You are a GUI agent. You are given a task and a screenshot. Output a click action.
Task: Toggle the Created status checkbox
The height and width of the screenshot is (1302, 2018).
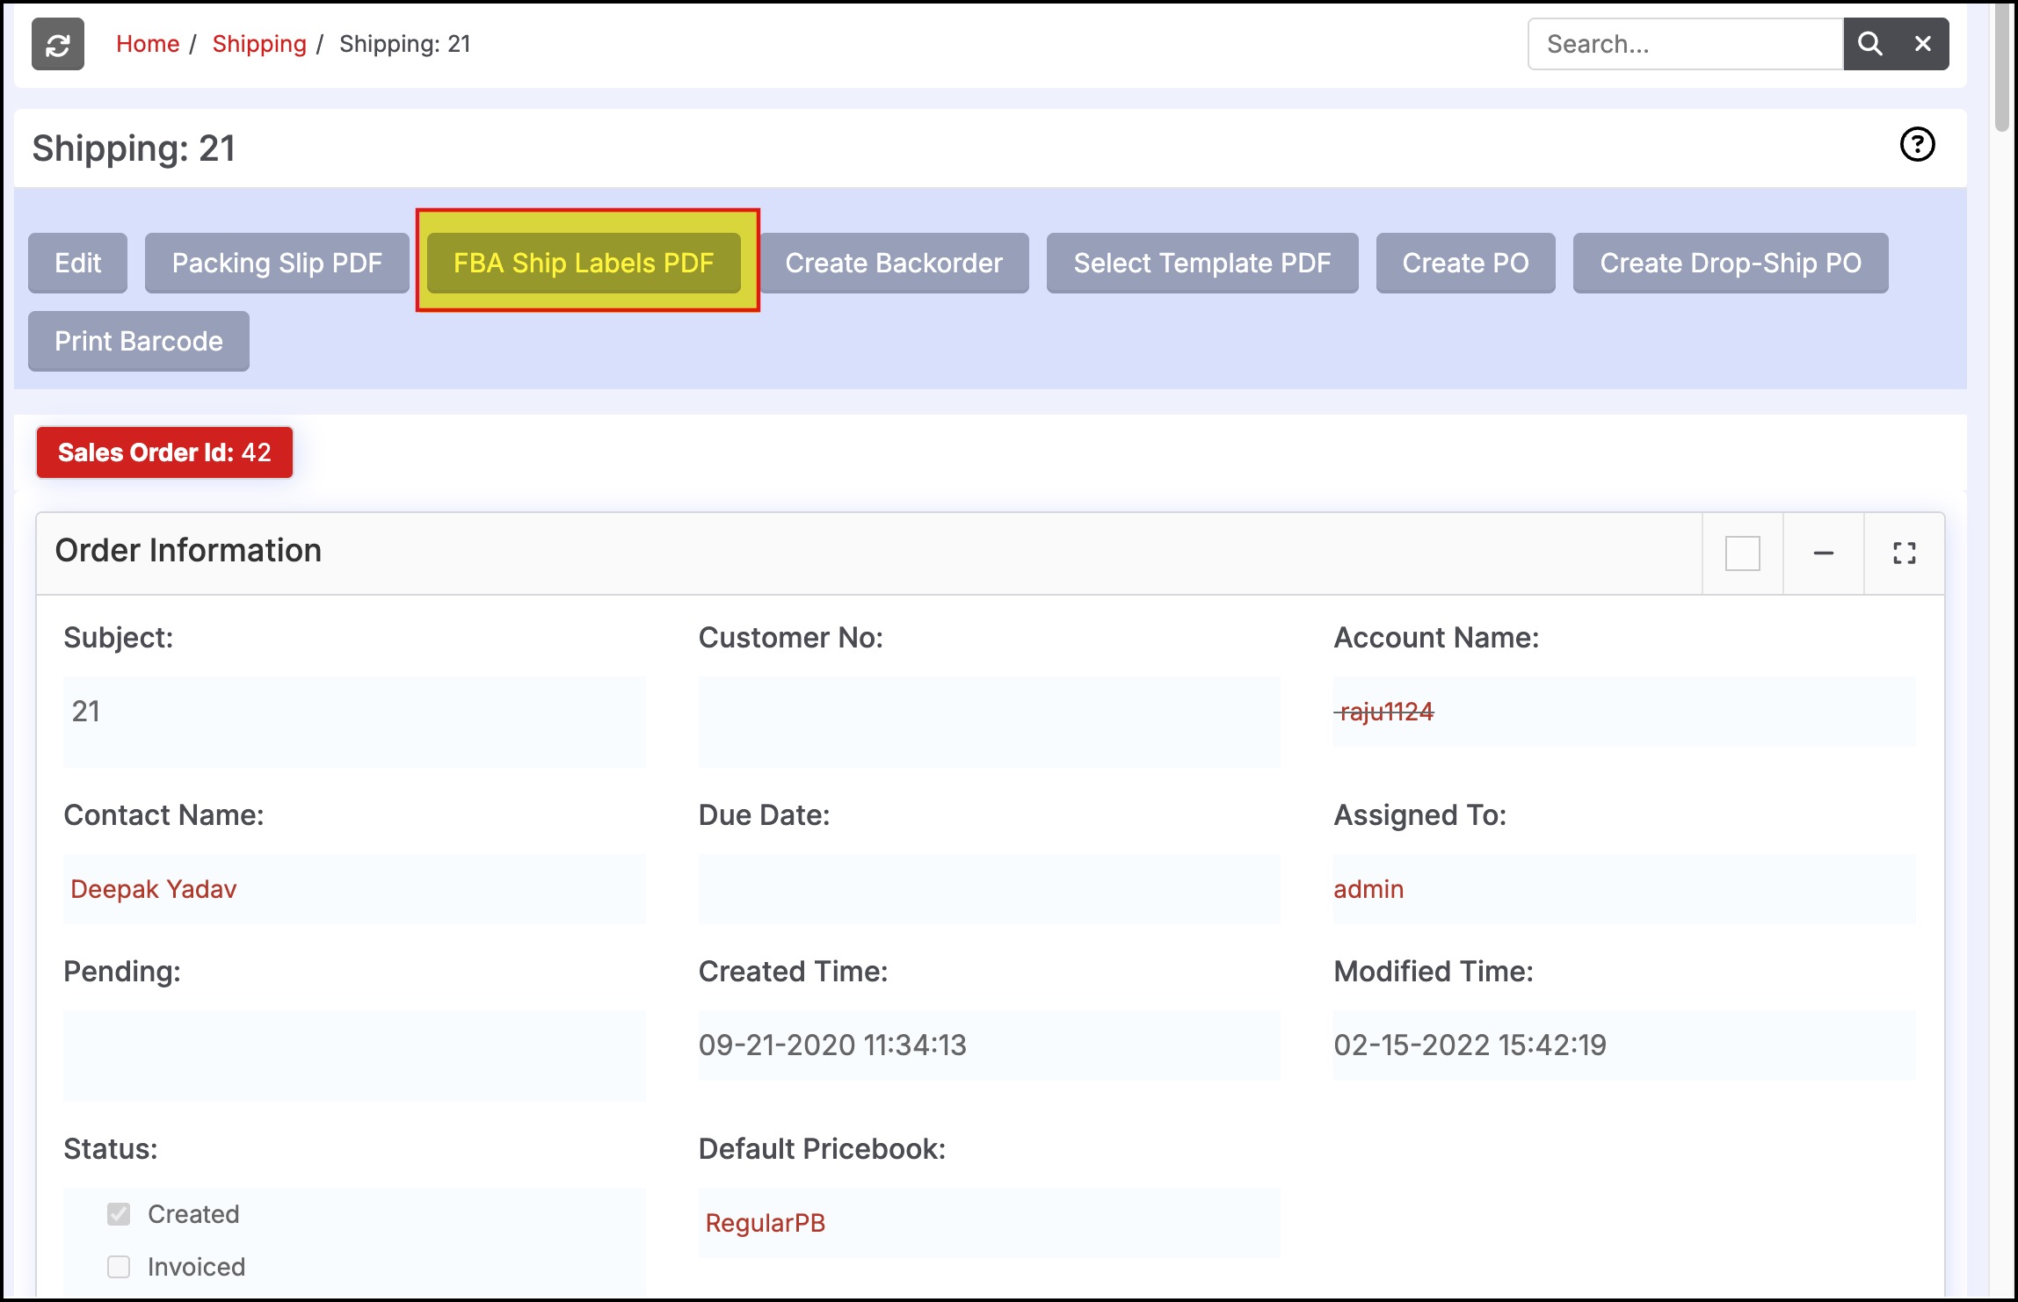pos(119,1214)
